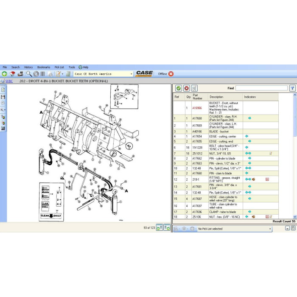Click the globe Help icon

click(x=80, y=67)
